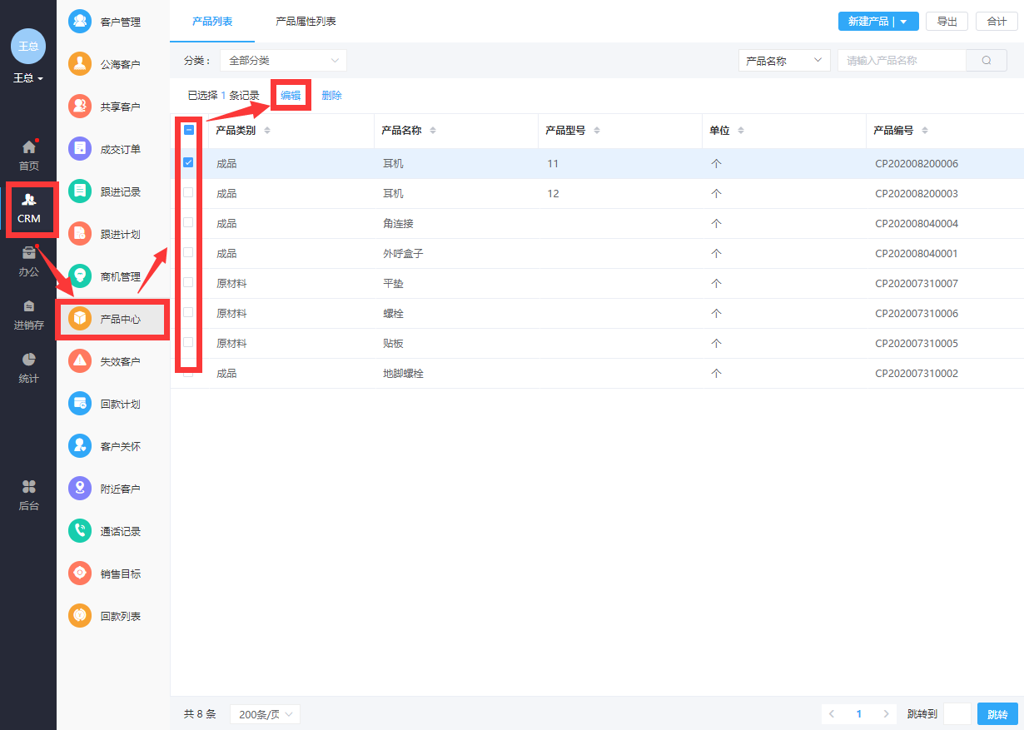Image resolution: width=1024 pixels, height=730 pixels.
Task: Click the 跳转 jump button
Action: (997, 714)
